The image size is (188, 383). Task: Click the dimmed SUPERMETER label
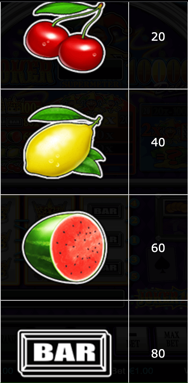coord(91,85)
